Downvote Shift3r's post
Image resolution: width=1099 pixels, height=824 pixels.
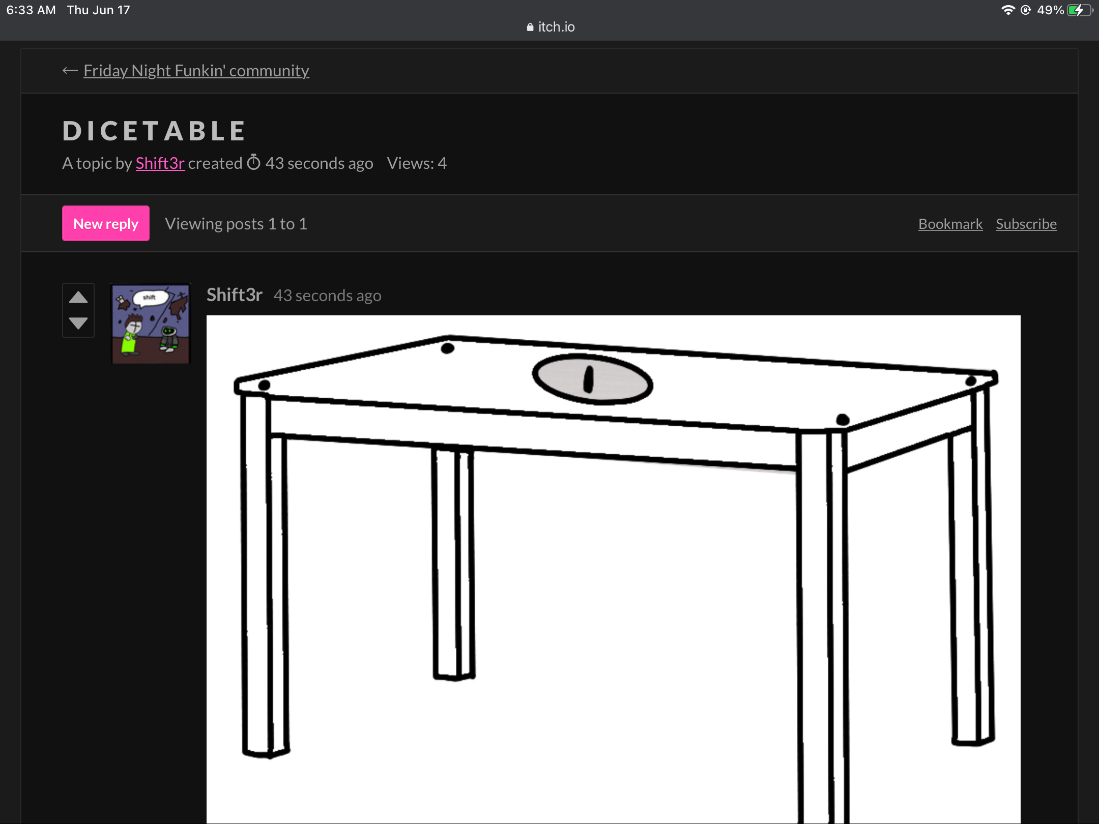pos(78,323)
